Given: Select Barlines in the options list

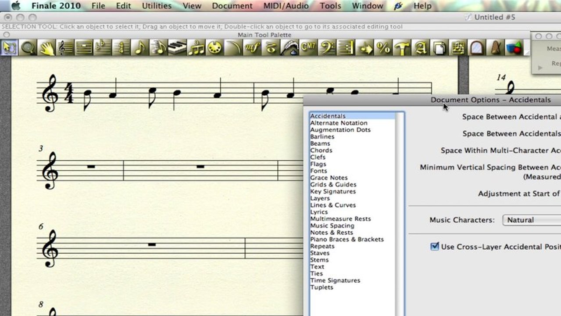Looking at the screenshot, I should [322, 136].
